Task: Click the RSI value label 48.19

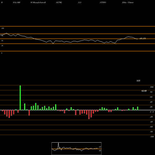Action: 143,38
